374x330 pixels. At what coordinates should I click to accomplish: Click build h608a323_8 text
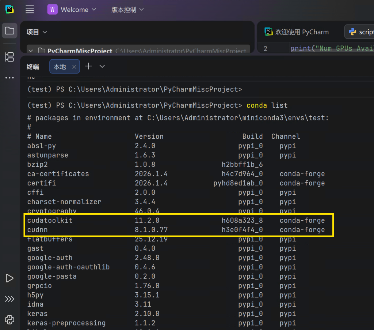tap(242, 220)
